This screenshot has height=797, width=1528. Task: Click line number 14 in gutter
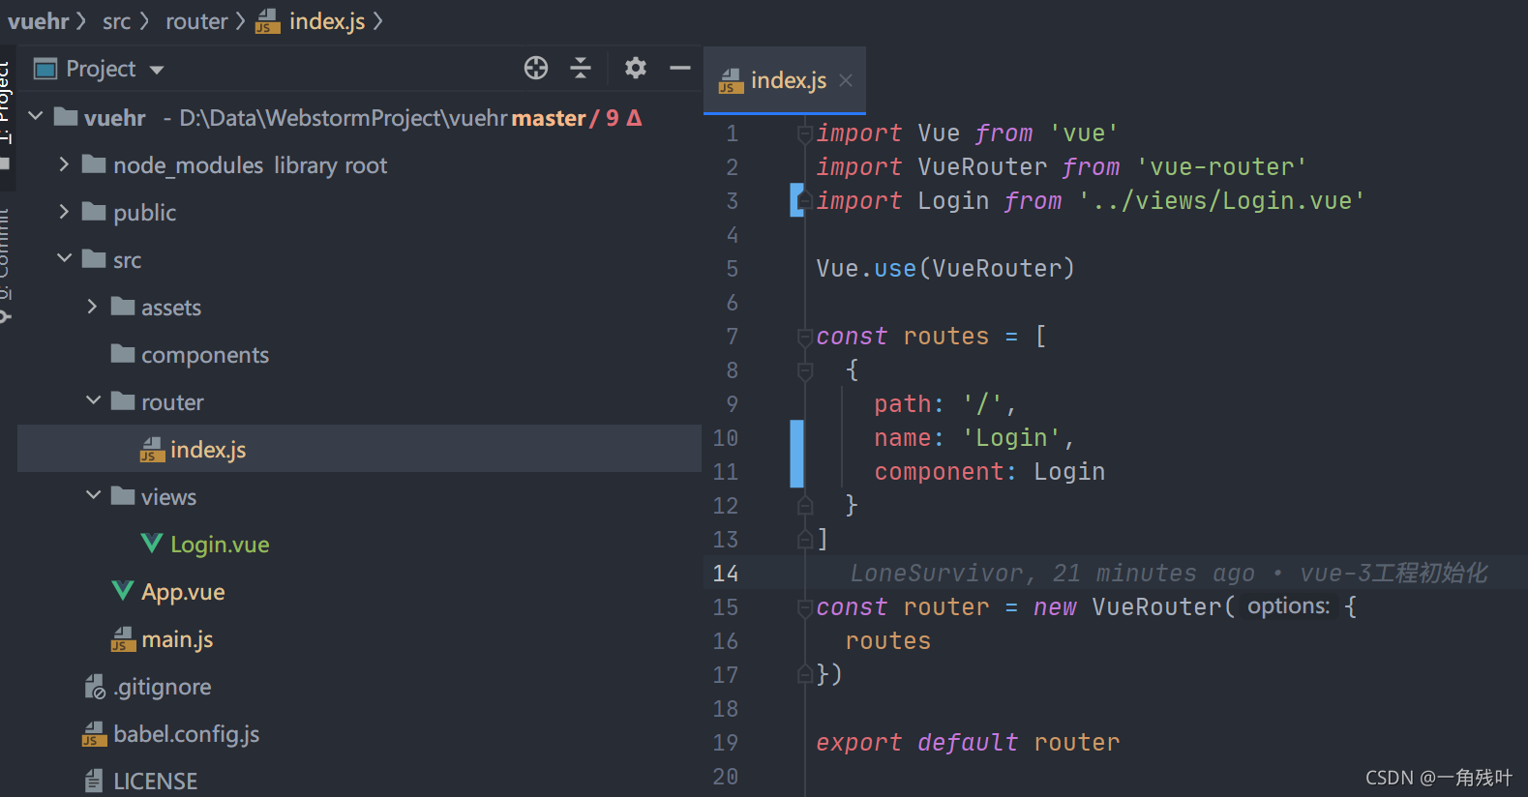click(726, 574)
